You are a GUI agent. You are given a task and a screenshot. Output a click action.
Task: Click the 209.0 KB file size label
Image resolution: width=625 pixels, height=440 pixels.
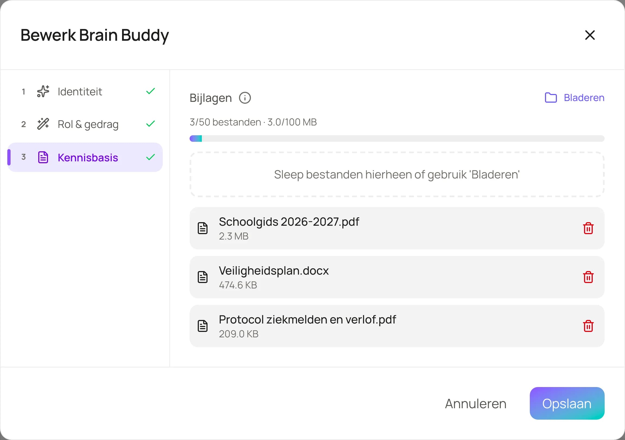coord(238,334)
